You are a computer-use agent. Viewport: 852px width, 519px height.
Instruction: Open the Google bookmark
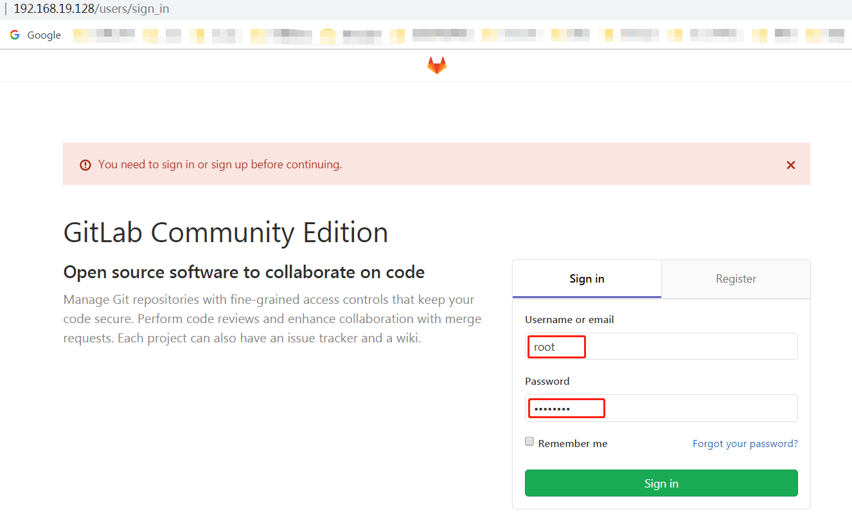tap(35, 35)
